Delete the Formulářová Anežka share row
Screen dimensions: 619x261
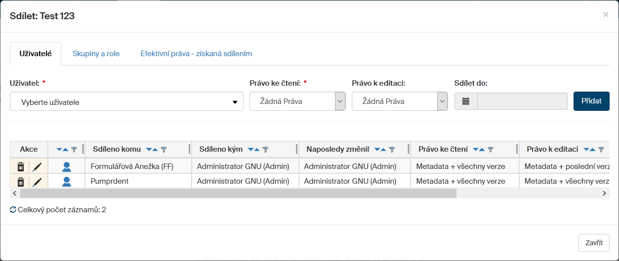pos(21,167)
